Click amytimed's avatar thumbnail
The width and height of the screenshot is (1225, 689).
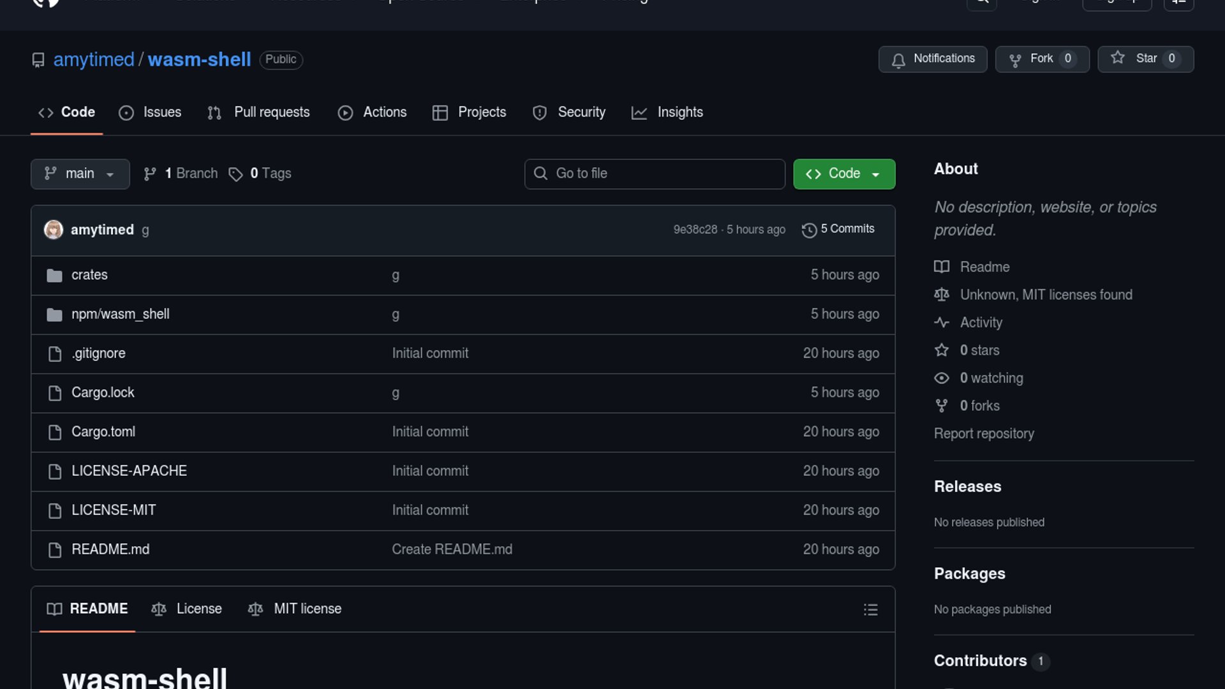tap(54, 230)
